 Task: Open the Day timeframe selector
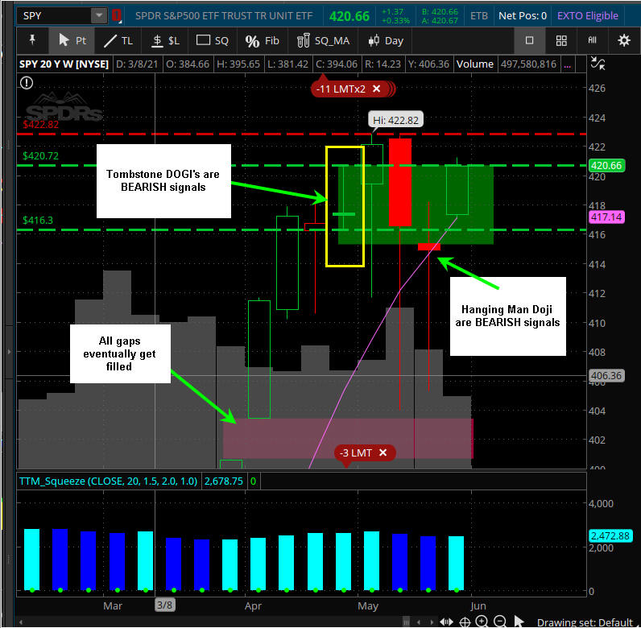point(386,40)
